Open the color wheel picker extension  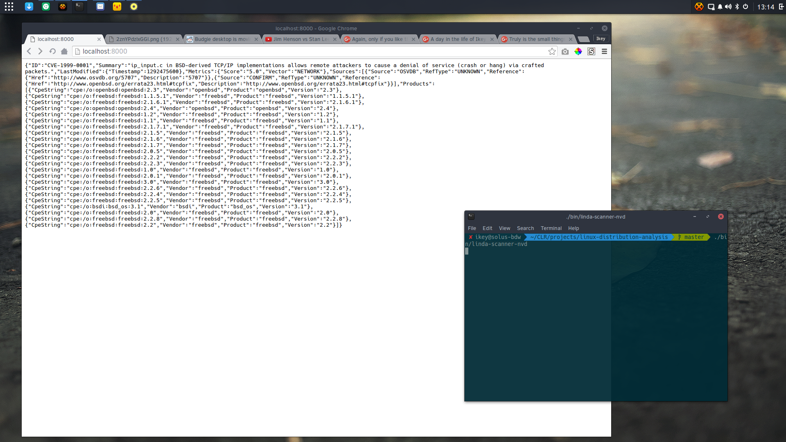tap(578, 51)
